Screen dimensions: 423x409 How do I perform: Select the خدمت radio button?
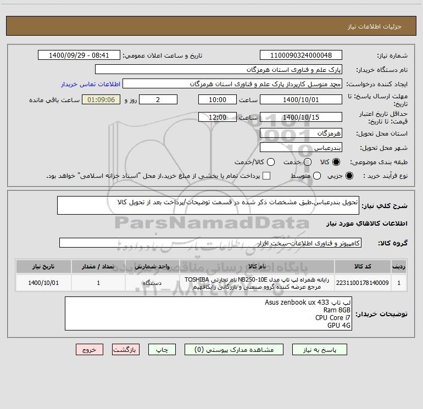[x=308, y=162]
